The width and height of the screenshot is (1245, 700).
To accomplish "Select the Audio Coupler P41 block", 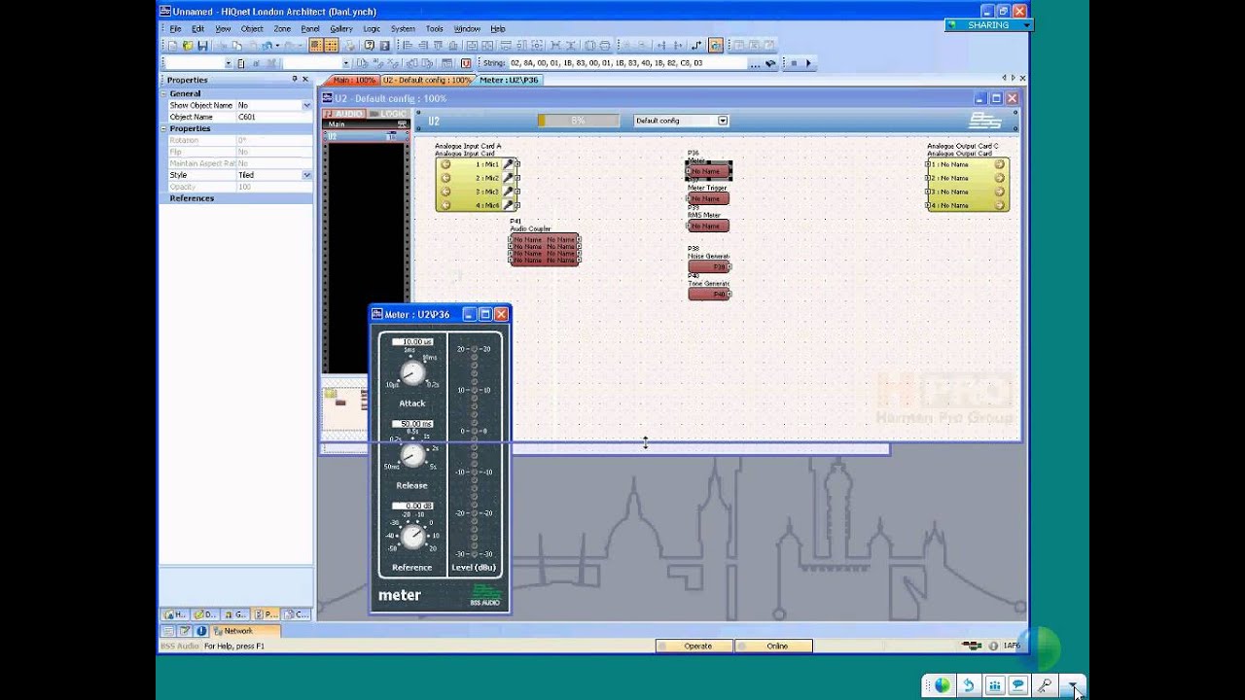I will pos(545,249).
